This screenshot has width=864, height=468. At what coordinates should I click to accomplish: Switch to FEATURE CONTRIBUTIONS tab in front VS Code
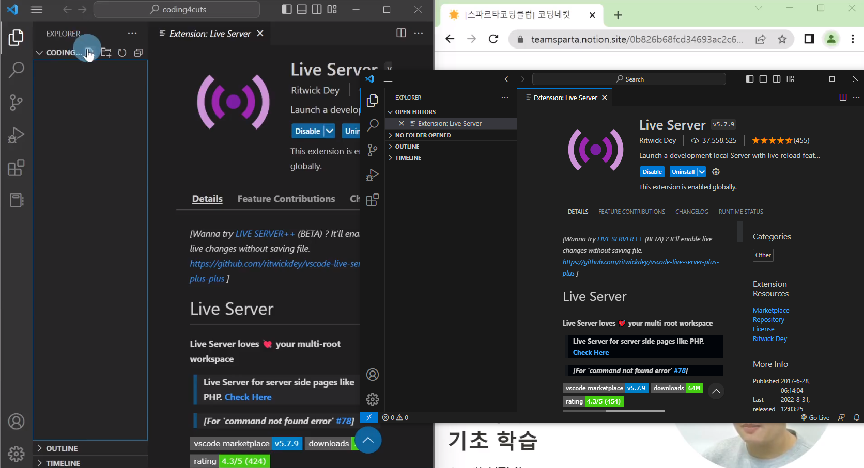(631, 212)
